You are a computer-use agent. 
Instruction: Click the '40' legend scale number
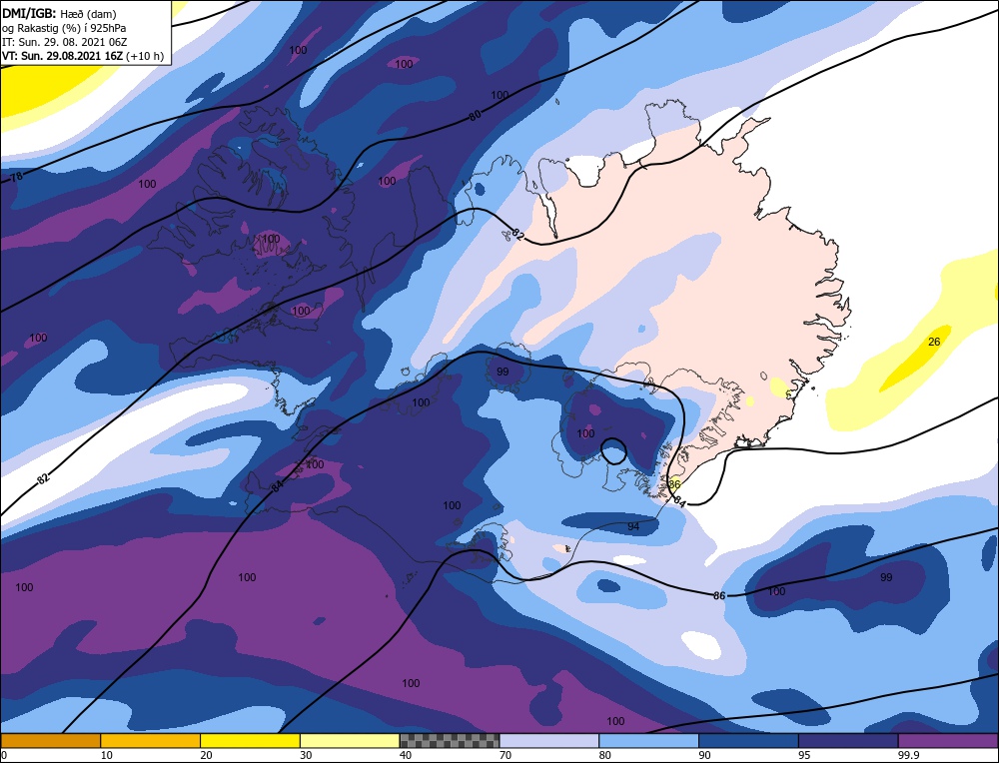pos(406,755)
